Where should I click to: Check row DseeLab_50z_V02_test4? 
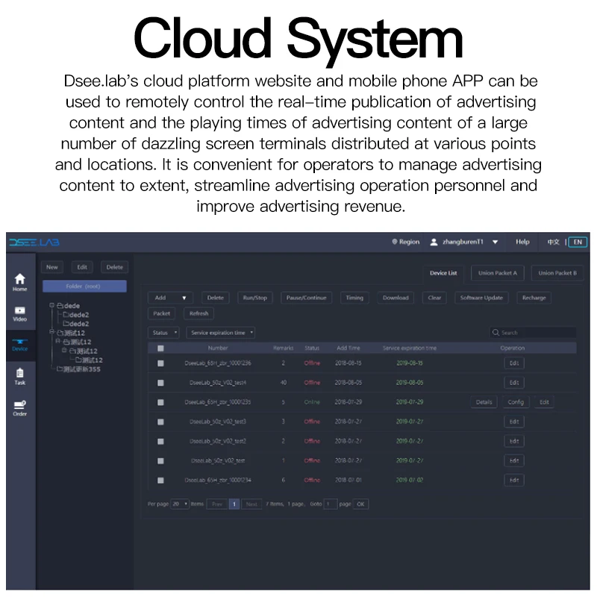tap(160, 383)
